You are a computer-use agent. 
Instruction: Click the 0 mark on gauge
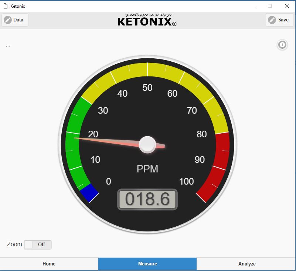109,181
